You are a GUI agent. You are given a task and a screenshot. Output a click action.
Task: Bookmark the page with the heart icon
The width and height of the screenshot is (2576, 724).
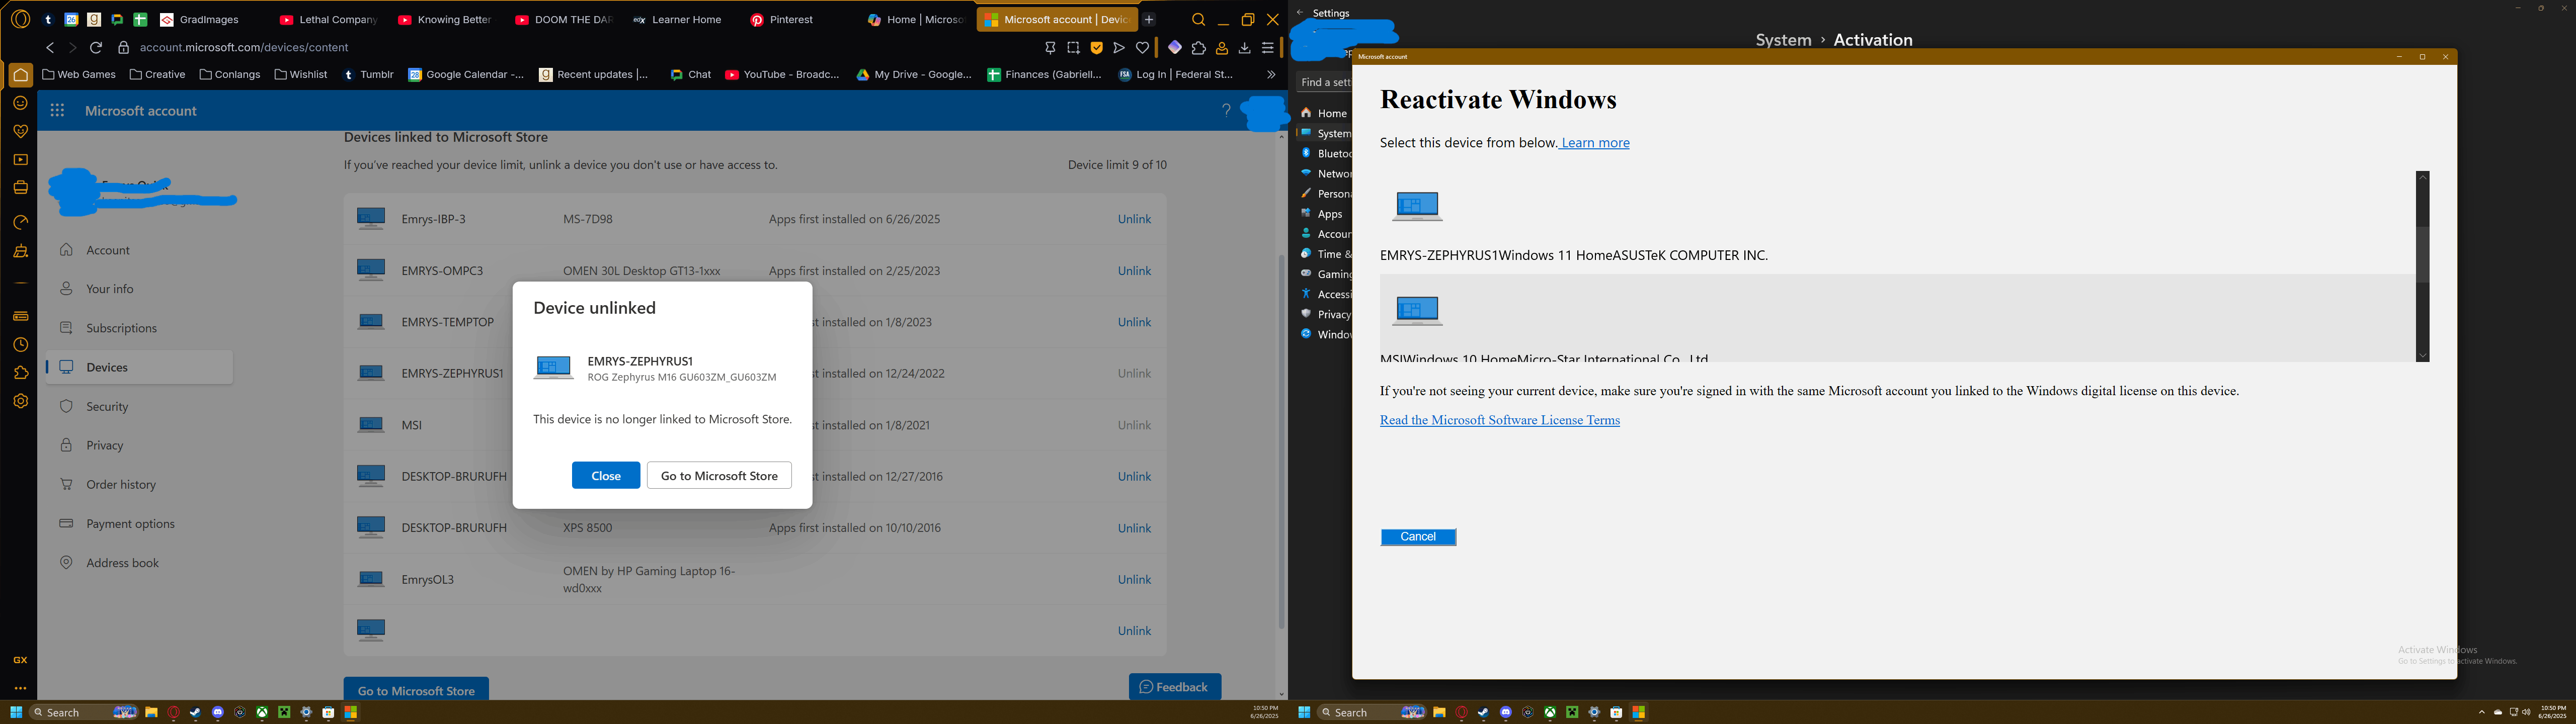(x=1143, y=48)
